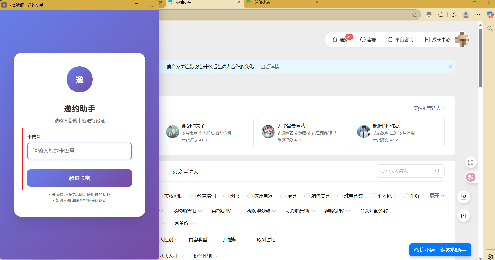Select 个人护理 category radio
Screen dimensions: 495x260
[373, 196]
